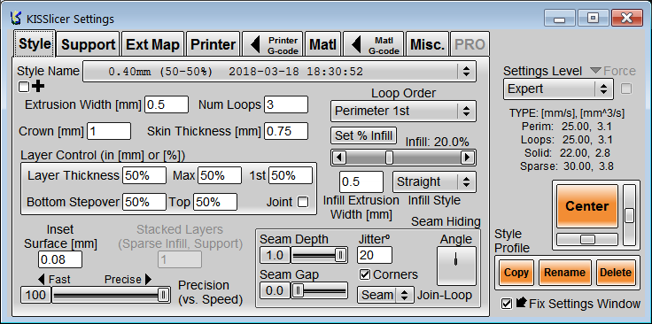This screenshot has width=652, height=324.
Task: Click the Precision value box 100
Action: click(35, 296)
